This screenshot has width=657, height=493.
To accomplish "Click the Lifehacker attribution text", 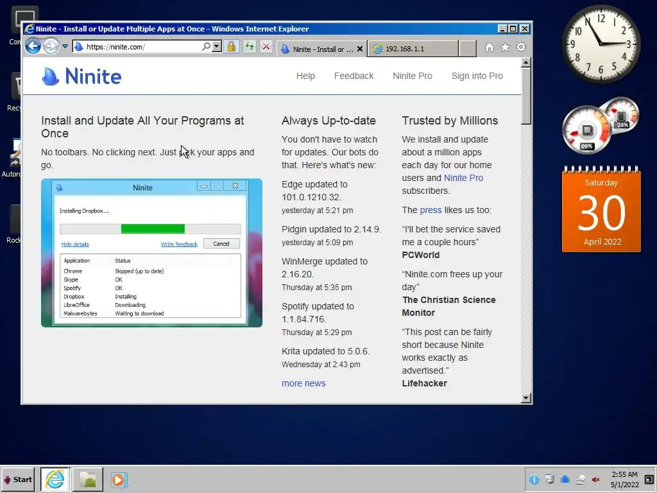I will 425,383.
